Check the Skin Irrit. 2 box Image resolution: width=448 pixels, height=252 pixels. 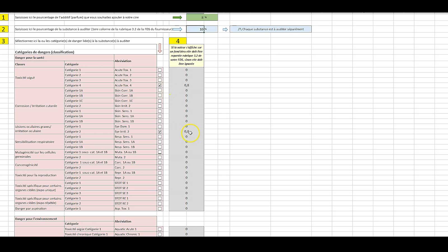point(160,106)
